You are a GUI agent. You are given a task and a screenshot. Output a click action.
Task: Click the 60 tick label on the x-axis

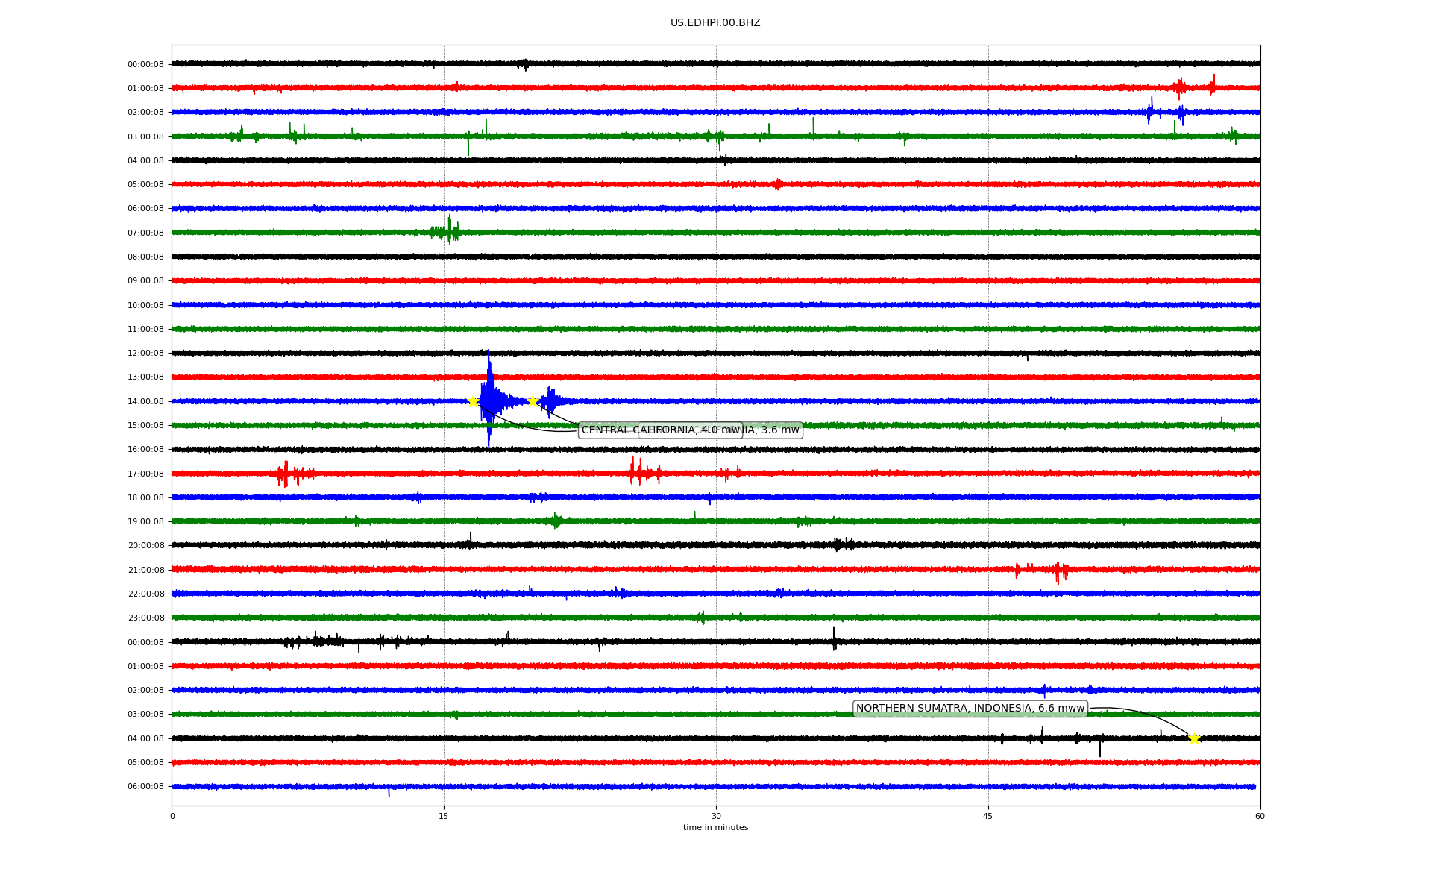pyautogui.click(x=1260, y=816)
